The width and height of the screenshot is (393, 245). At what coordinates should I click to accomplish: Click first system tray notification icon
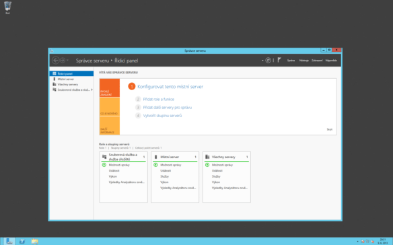coord(363,242)
